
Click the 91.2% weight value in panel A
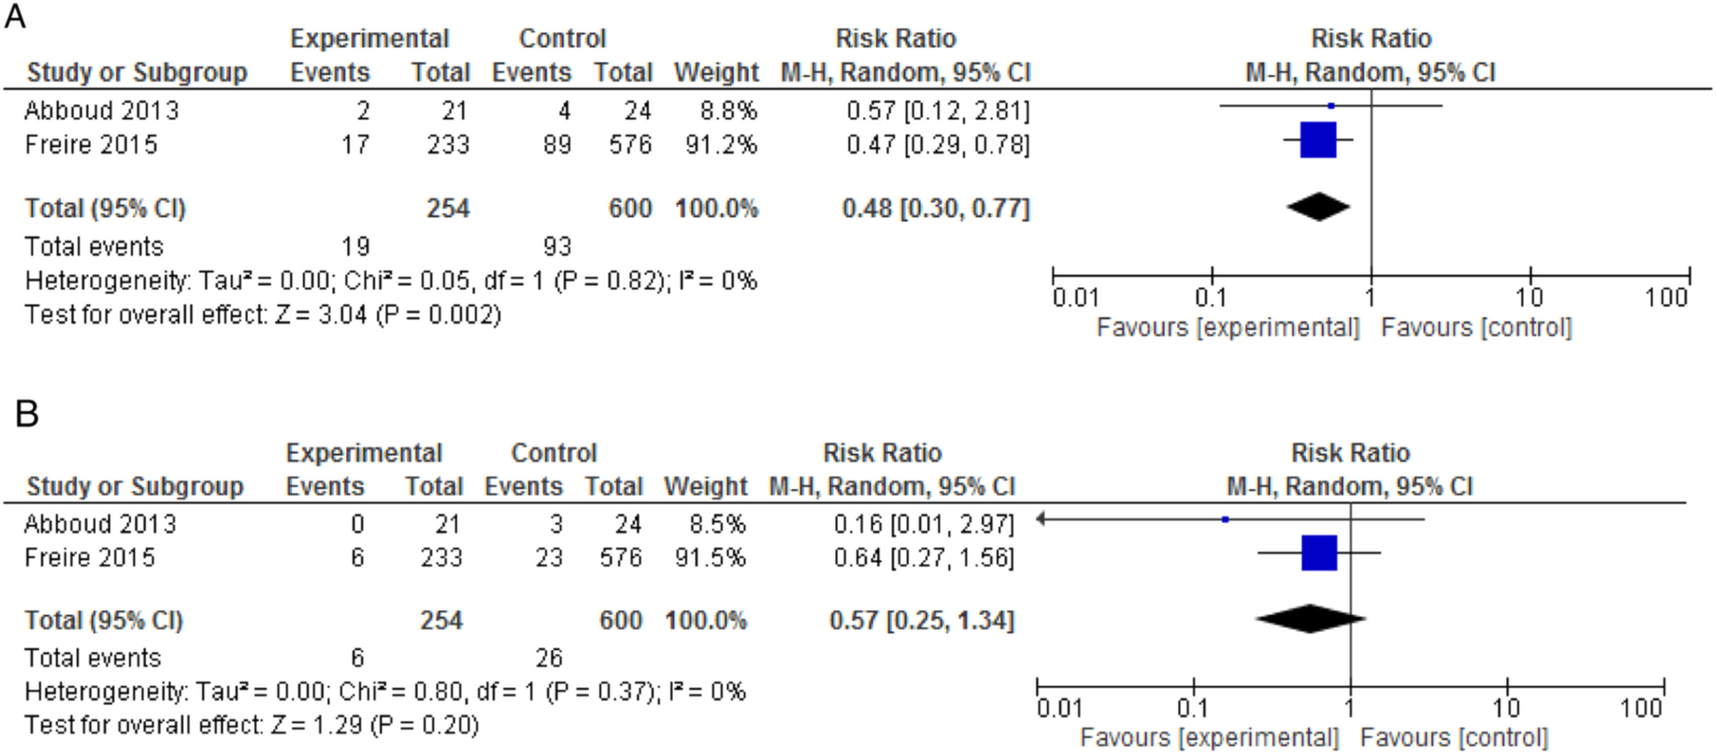click(x=721, y=145)
